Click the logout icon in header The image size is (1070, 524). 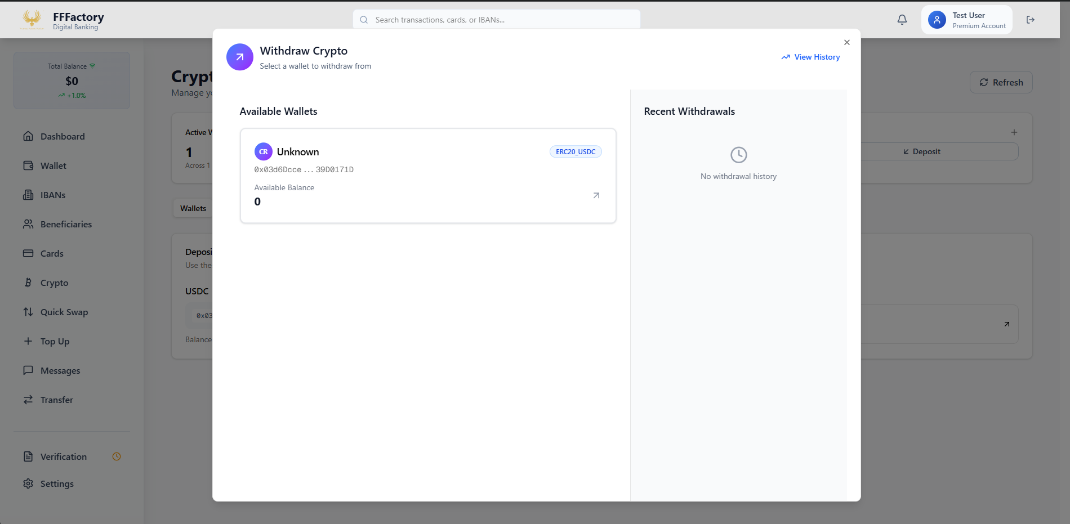pos(1030,20)
